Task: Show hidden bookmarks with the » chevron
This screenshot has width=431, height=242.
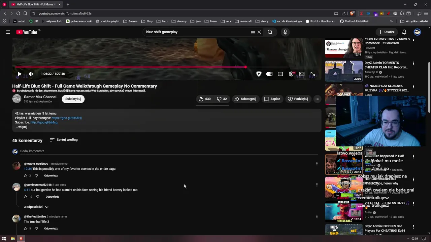Action: [391, 21]
